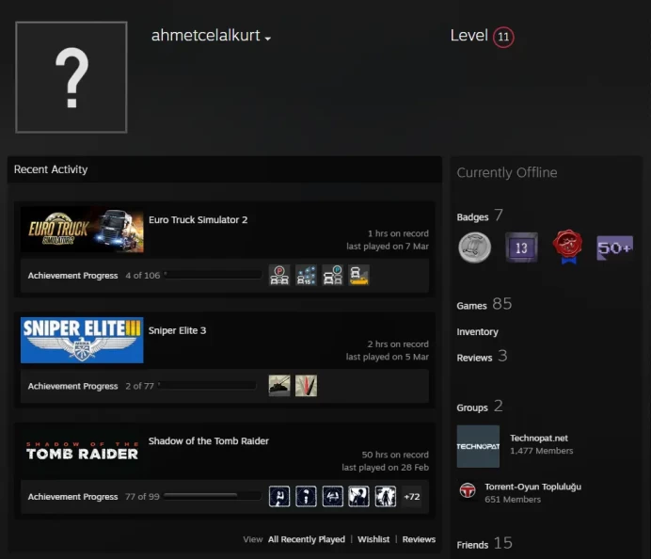
Task: Open the Sniper Elite 3 game banner
Action: (x=82, y=340)
